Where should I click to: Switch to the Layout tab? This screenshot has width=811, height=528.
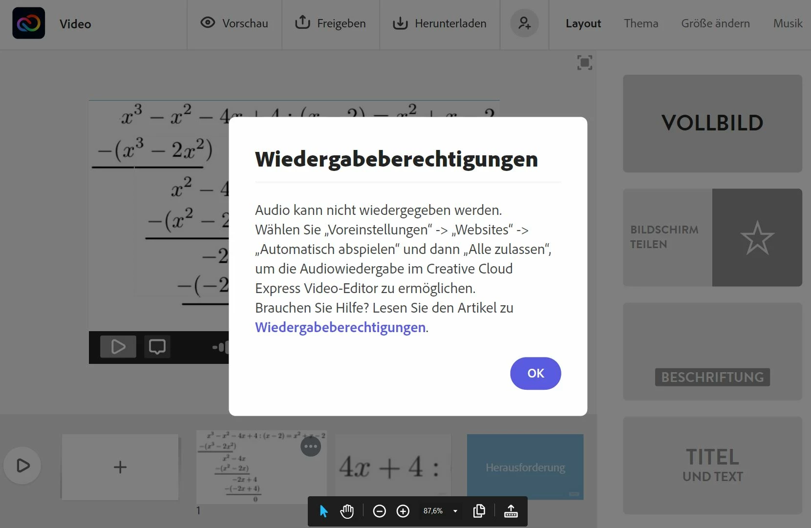tap(583, 23)
